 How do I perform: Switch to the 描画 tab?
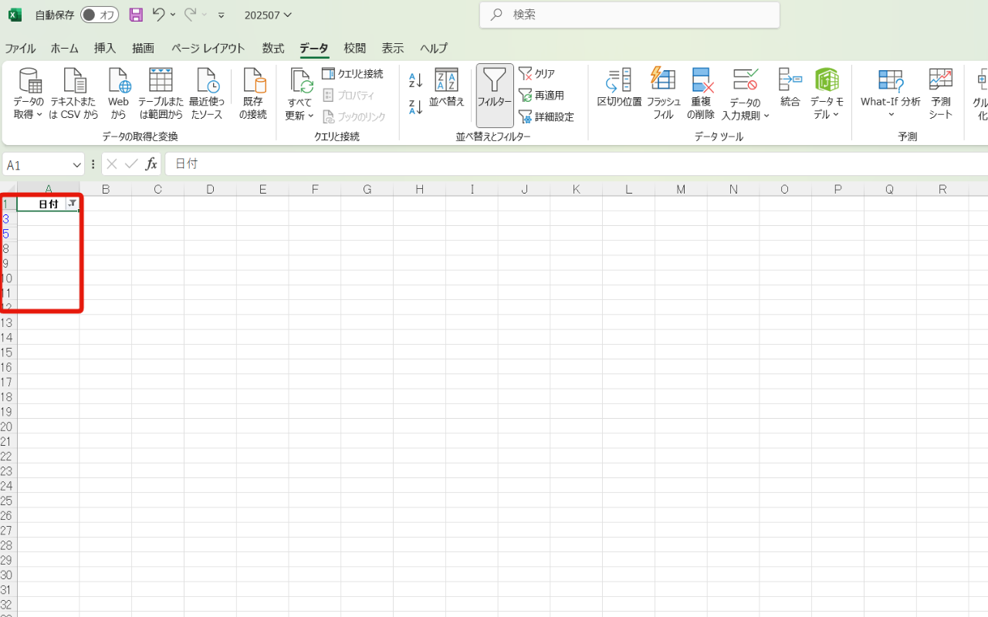pos(143,48)
